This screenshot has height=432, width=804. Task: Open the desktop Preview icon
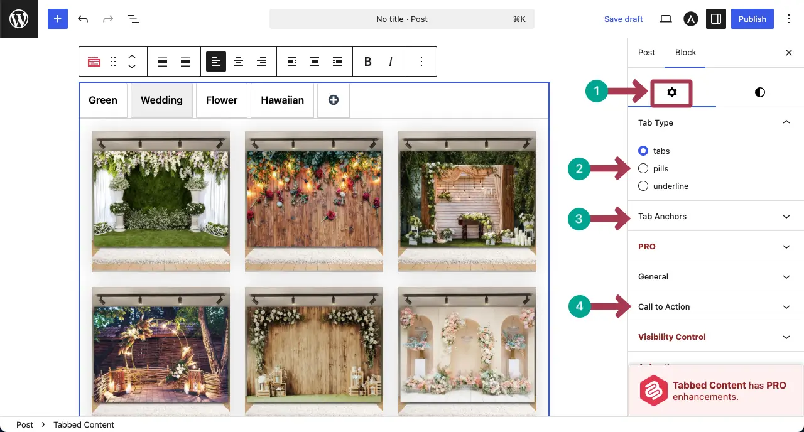pos(665,19)
